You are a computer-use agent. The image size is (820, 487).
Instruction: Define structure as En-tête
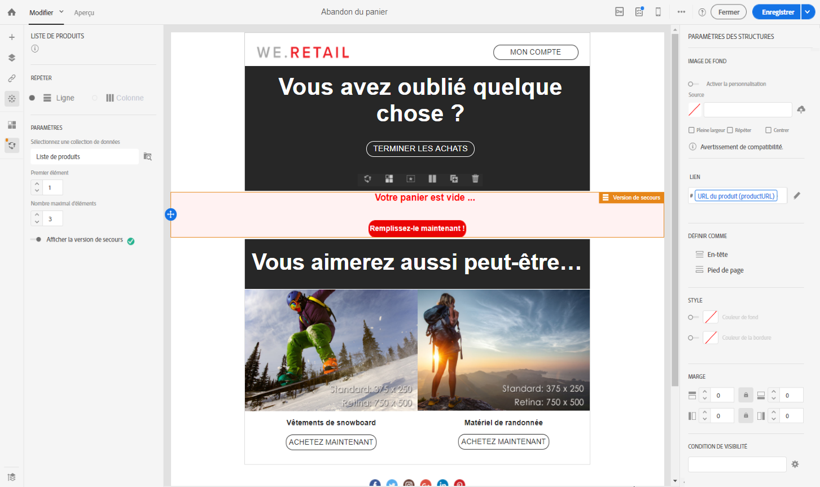pyautogui.click(x=712, y=255)
